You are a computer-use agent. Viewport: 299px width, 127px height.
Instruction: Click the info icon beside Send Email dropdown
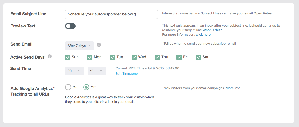point(99,45)
